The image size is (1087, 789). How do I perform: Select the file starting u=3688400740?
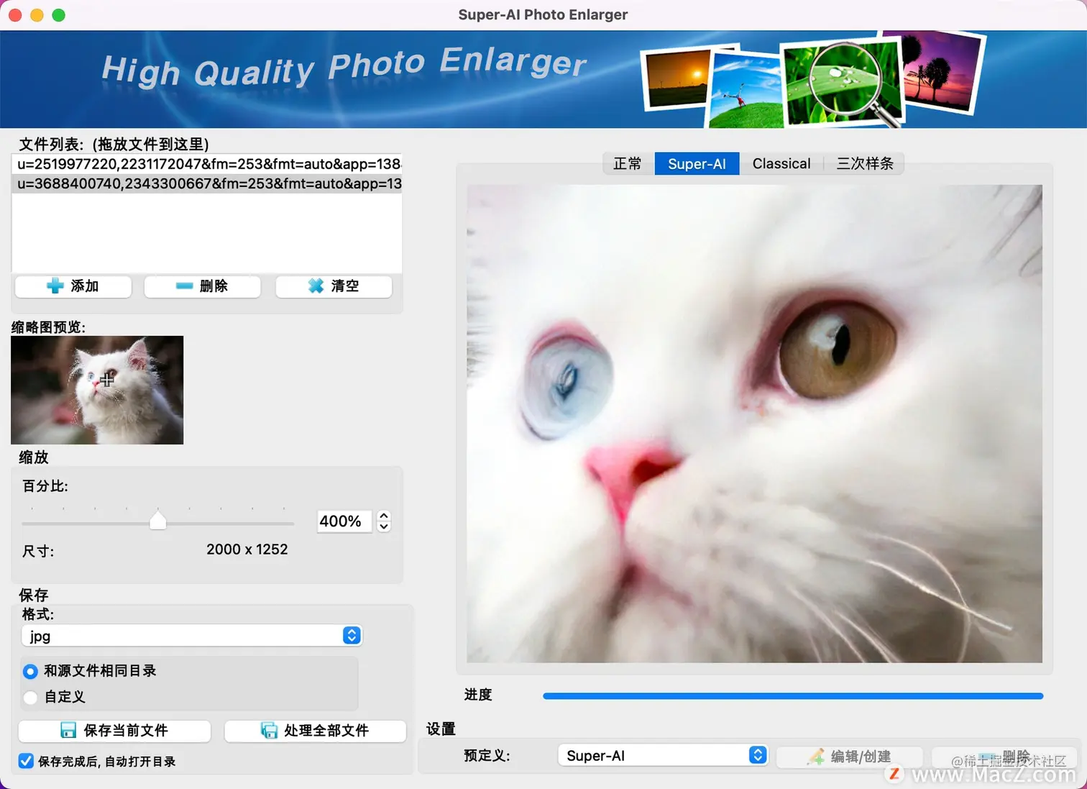coord(207,183)
